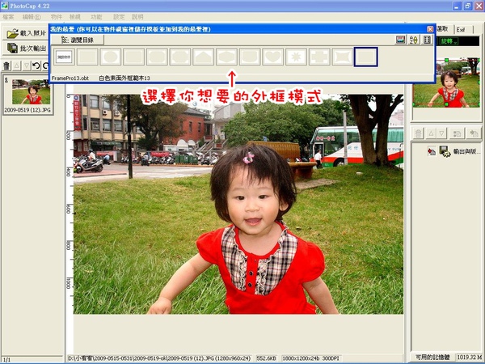485x364 pixels.
Task: Choose the house-shaped pentagon frame template
Action: [x=204, y=57]
